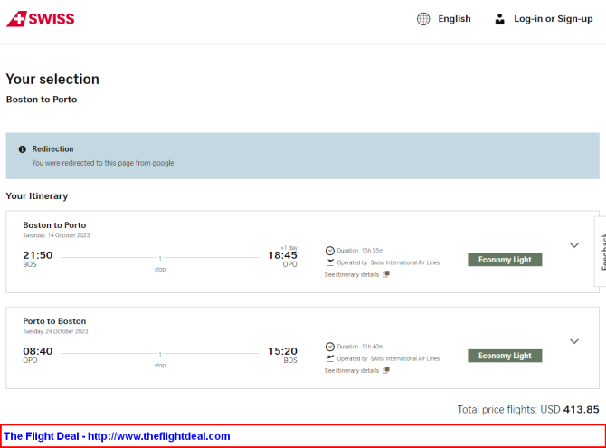The height and width of the screenshot is (448, 606).
Task: Click the globe language icon
Action: pos(423,19)
